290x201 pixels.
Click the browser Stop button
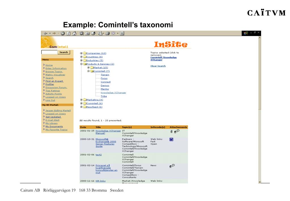tap(63, 33)
